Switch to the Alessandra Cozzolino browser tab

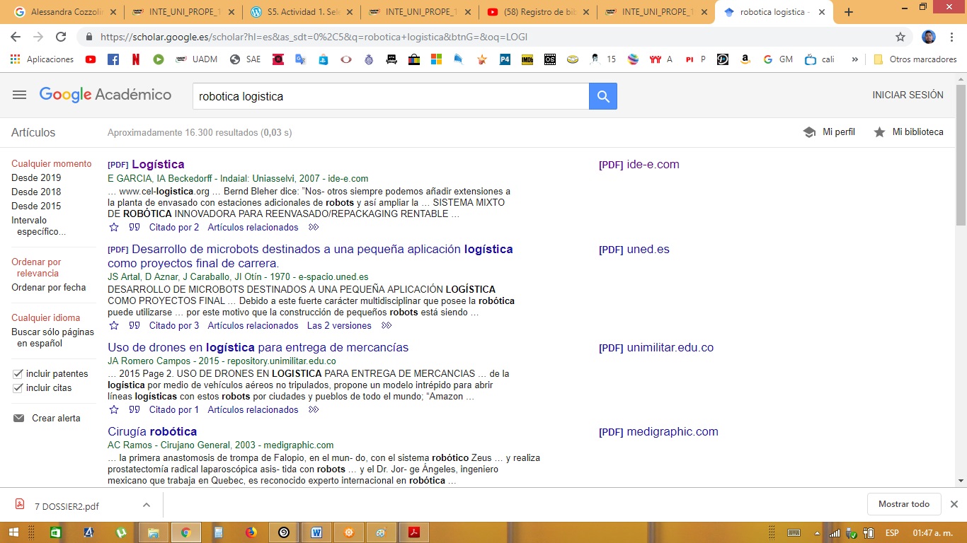[x=64, y=12]
